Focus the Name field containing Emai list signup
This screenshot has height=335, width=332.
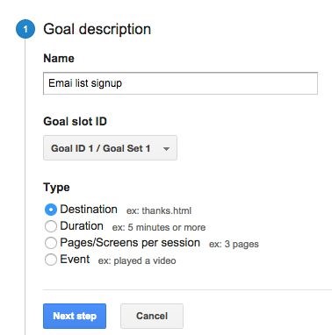[x=180, y=83]
